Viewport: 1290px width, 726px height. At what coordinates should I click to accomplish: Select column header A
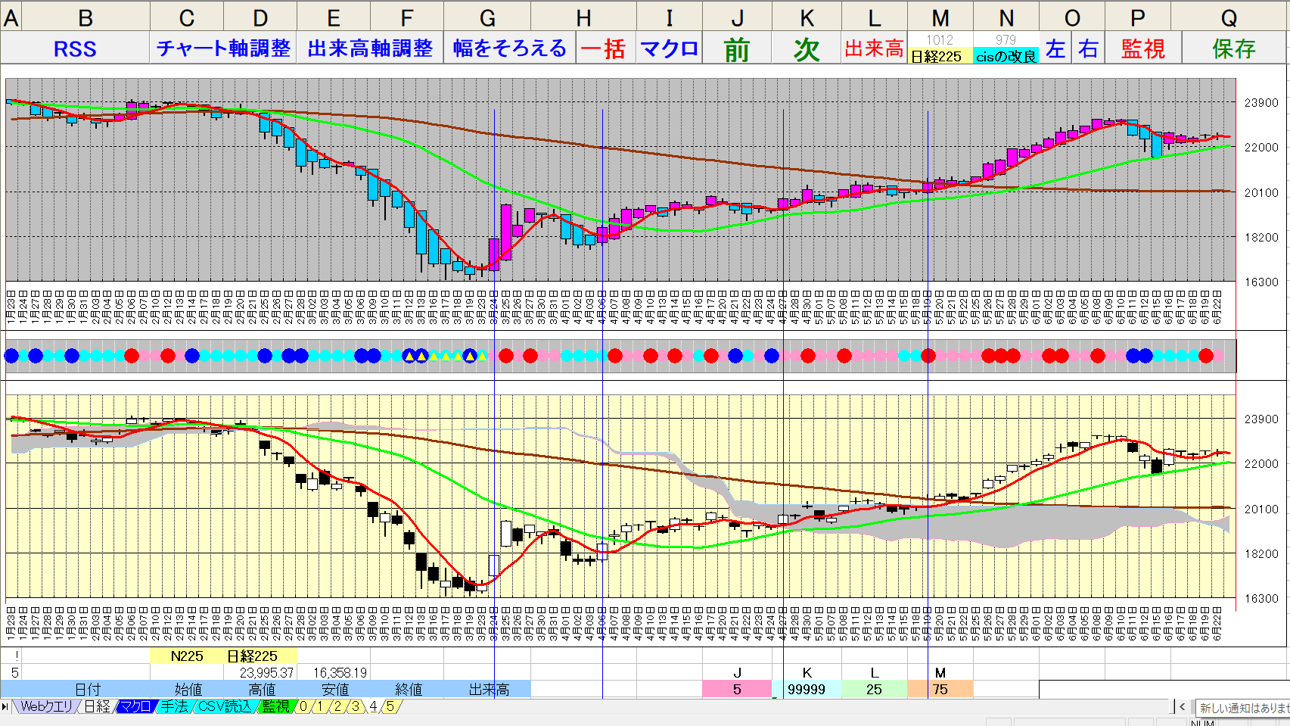(x=11, y=16)
